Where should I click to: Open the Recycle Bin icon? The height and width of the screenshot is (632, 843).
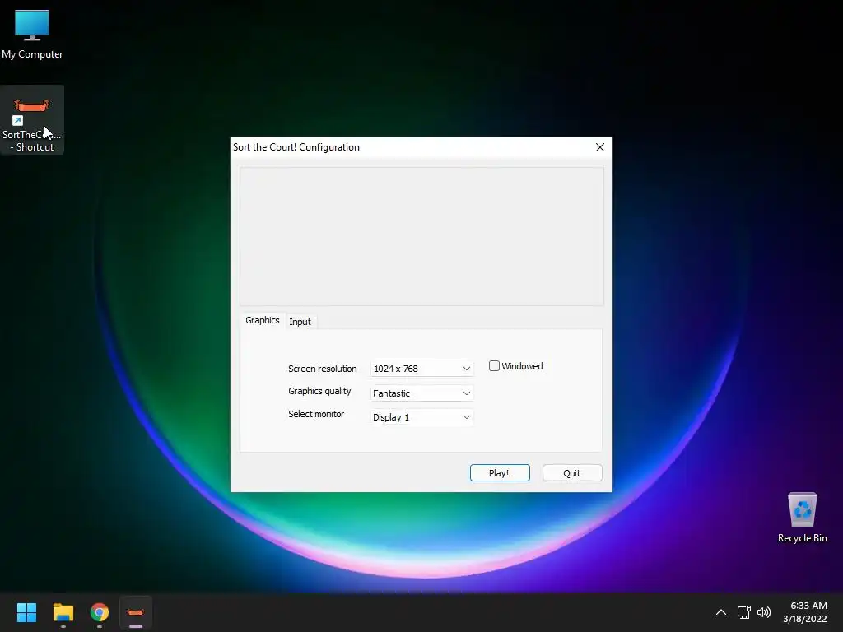pyautogui.click(x=802, y=518)
